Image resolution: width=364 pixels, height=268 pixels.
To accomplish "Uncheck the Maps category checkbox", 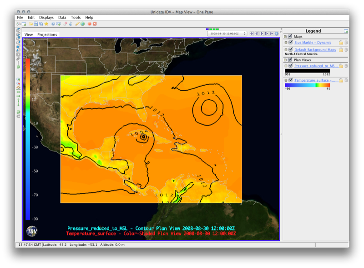I will [x=290, y=37].
